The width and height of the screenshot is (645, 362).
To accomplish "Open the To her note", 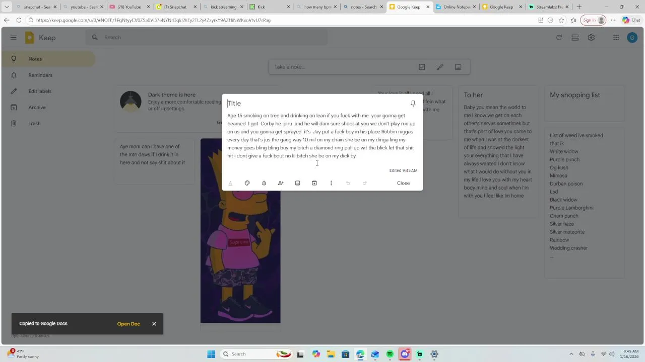I will point(498,151).
